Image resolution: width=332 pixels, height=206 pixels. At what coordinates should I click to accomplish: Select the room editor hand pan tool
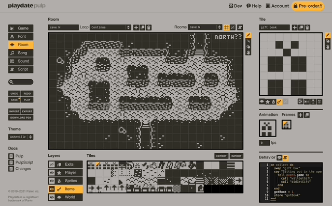[248, 52]
